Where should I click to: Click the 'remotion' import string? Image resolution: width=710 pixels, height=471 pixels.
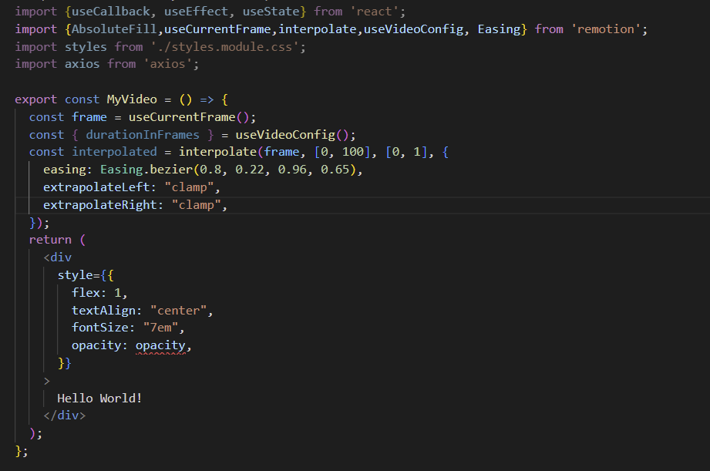point(606,29)
